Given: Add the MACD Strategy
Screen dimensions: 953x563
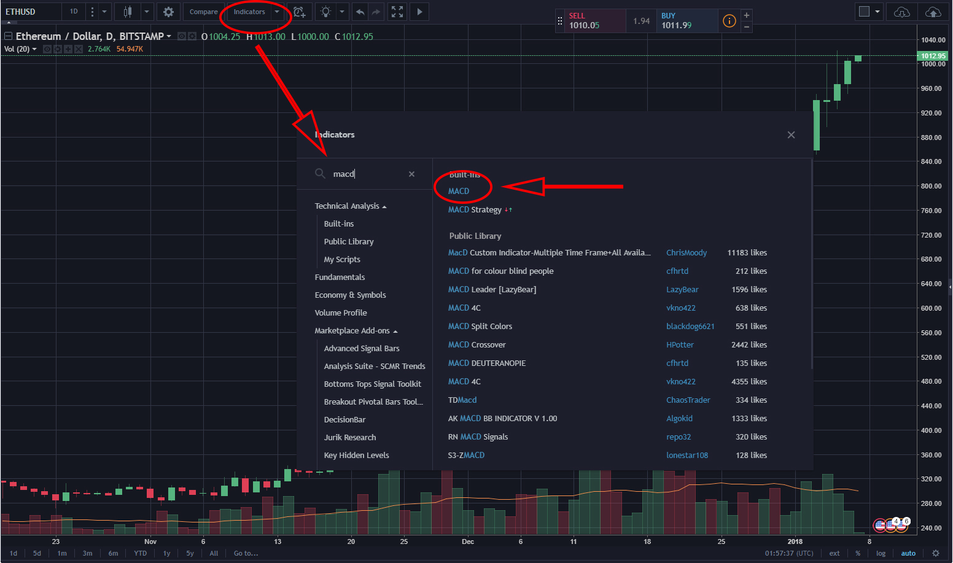Looking at the screenshot, I should click(475, 210).
